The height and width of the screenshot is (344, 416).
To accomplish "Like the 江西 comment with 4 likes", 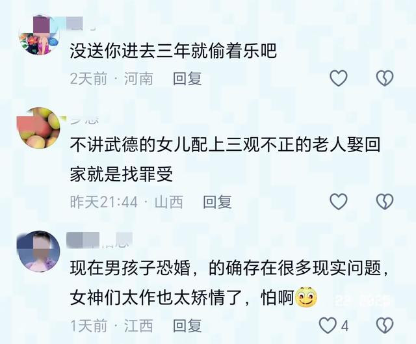I will pyautogui.click(x=328, y=325).
